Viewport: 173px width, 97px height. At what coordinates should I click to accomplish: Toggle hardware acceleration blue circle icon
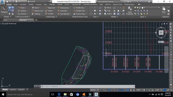pos(165,90)
